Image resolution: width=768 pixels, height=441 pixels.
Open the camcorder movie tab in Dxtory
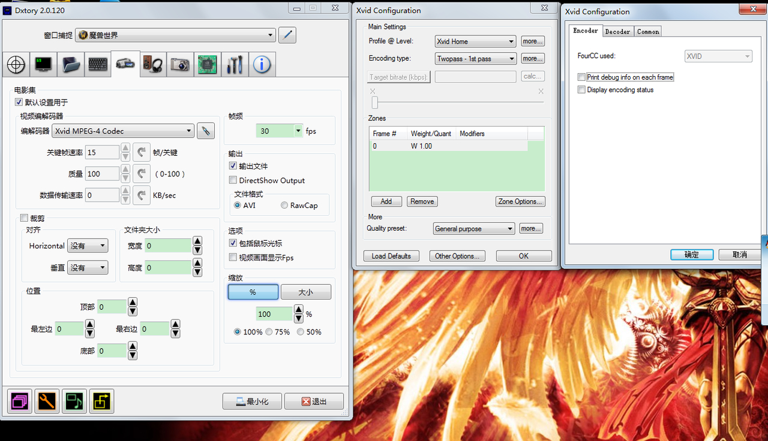[125, 64]
